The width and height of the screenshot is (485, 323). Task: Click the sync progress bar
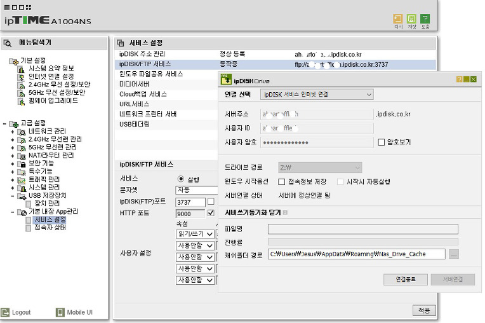[x=363, y=242]
